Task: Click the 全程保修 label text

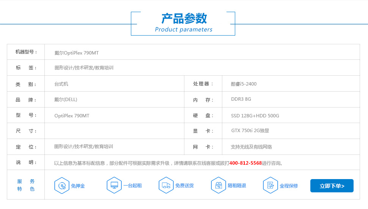Action: click(x=289, y=186)
